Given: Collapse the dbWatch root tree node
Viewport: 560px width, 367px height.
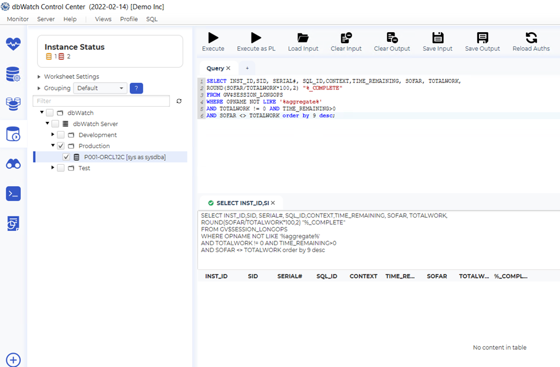Looking at the screenshot, I should (x=42, y=112).
